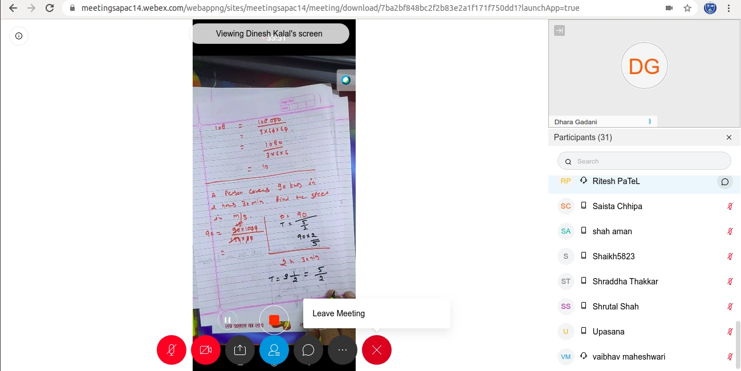Click the floating circle icon on shared screen
Viewport: 741px width, 371px height.
click(345, 80)
